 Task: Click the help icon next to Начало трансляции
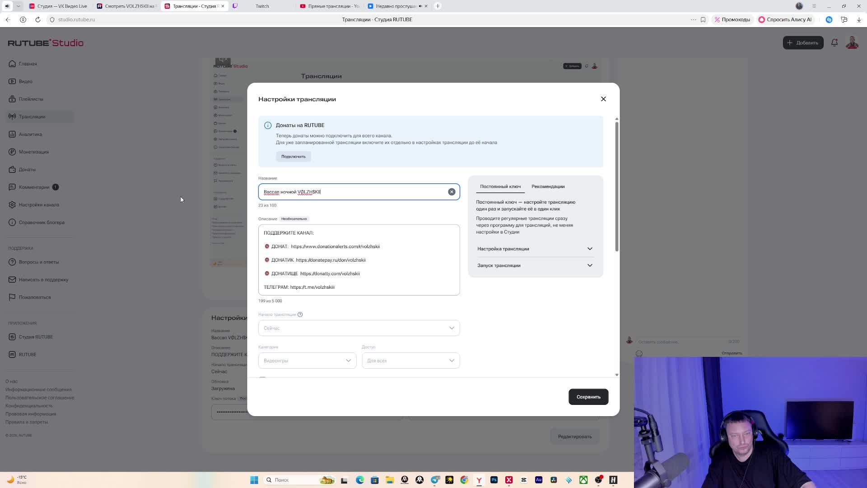tap(300, 314)
